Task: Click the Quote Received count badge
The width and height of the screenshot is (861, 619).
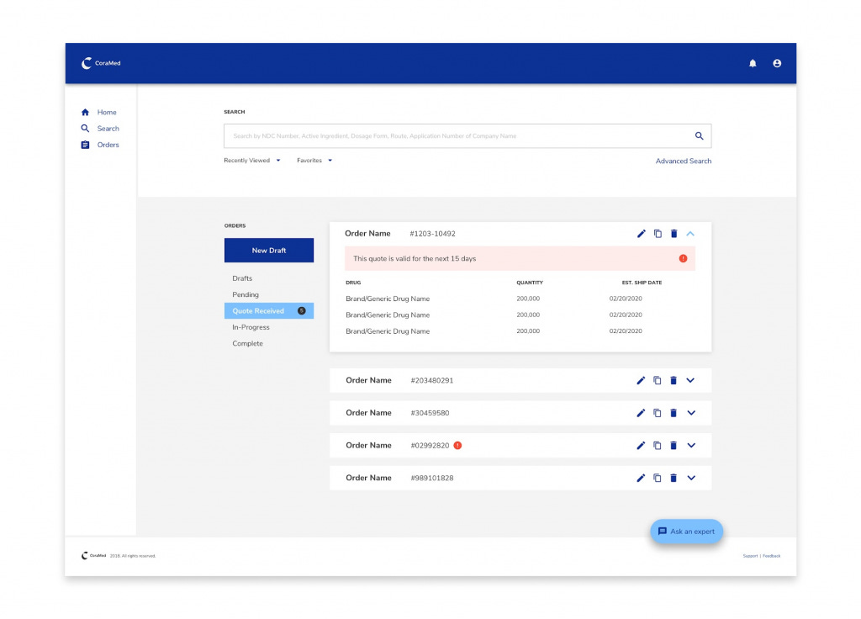Action: click(x=302, y=311)
